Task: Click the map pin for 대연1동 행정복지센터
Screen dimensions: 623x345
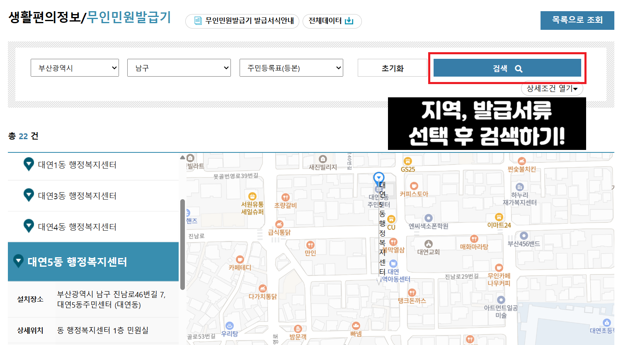Action: coord(28,164)
